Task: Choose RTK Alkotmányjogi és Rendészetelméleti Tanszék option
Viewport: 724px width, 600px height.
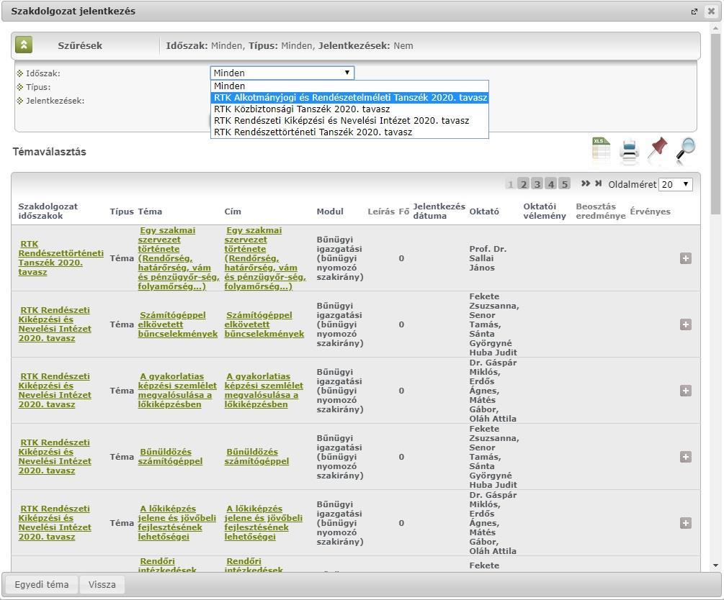Action: (349, 98)
